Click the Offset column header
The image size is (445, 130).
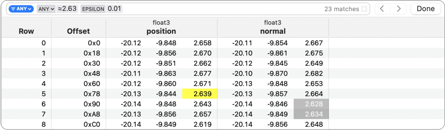78,31
